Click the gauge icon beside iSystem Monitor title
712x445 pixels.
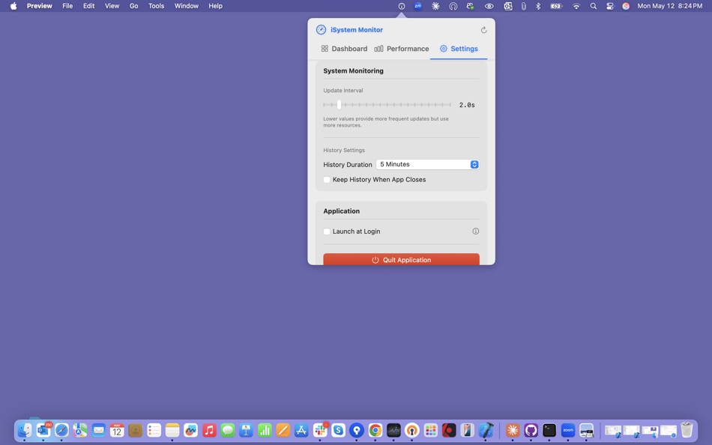(x=321, y=29)
